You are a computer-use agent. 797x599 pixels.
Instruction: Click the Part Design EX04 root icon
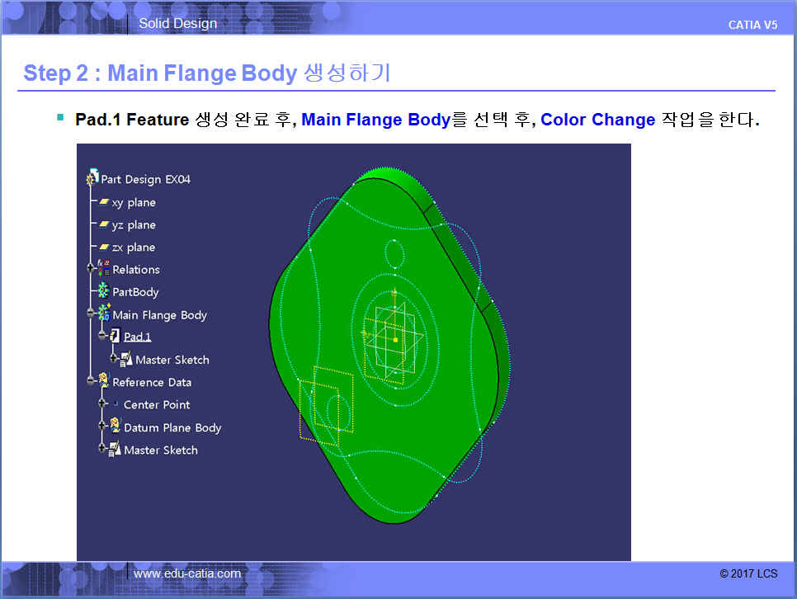pyautogui.click(x=92, y=177)
